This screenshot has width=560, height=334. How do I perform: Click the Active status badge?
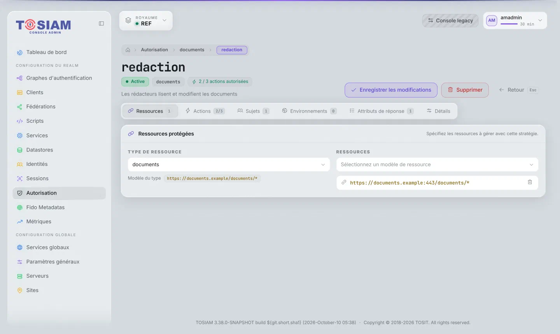pyautogui.click(x=135, y=82)
